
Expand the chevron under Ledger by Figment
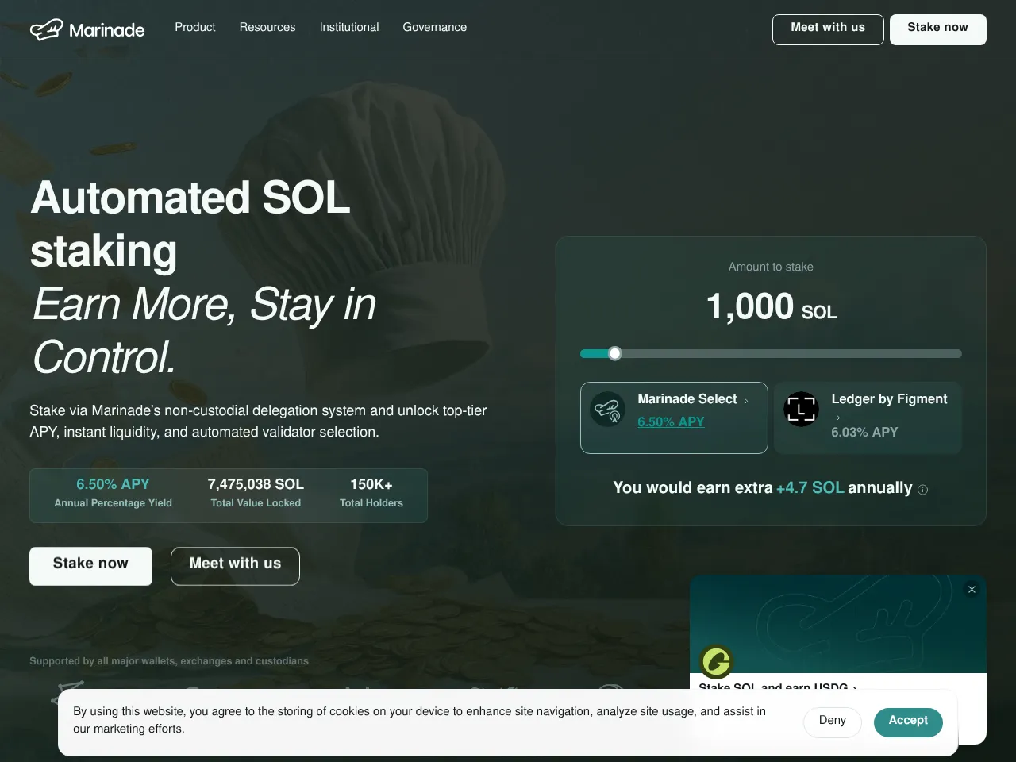pos(837,418)
